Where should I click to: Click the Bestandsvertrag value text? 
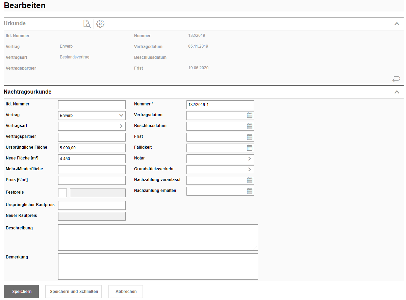75,57
